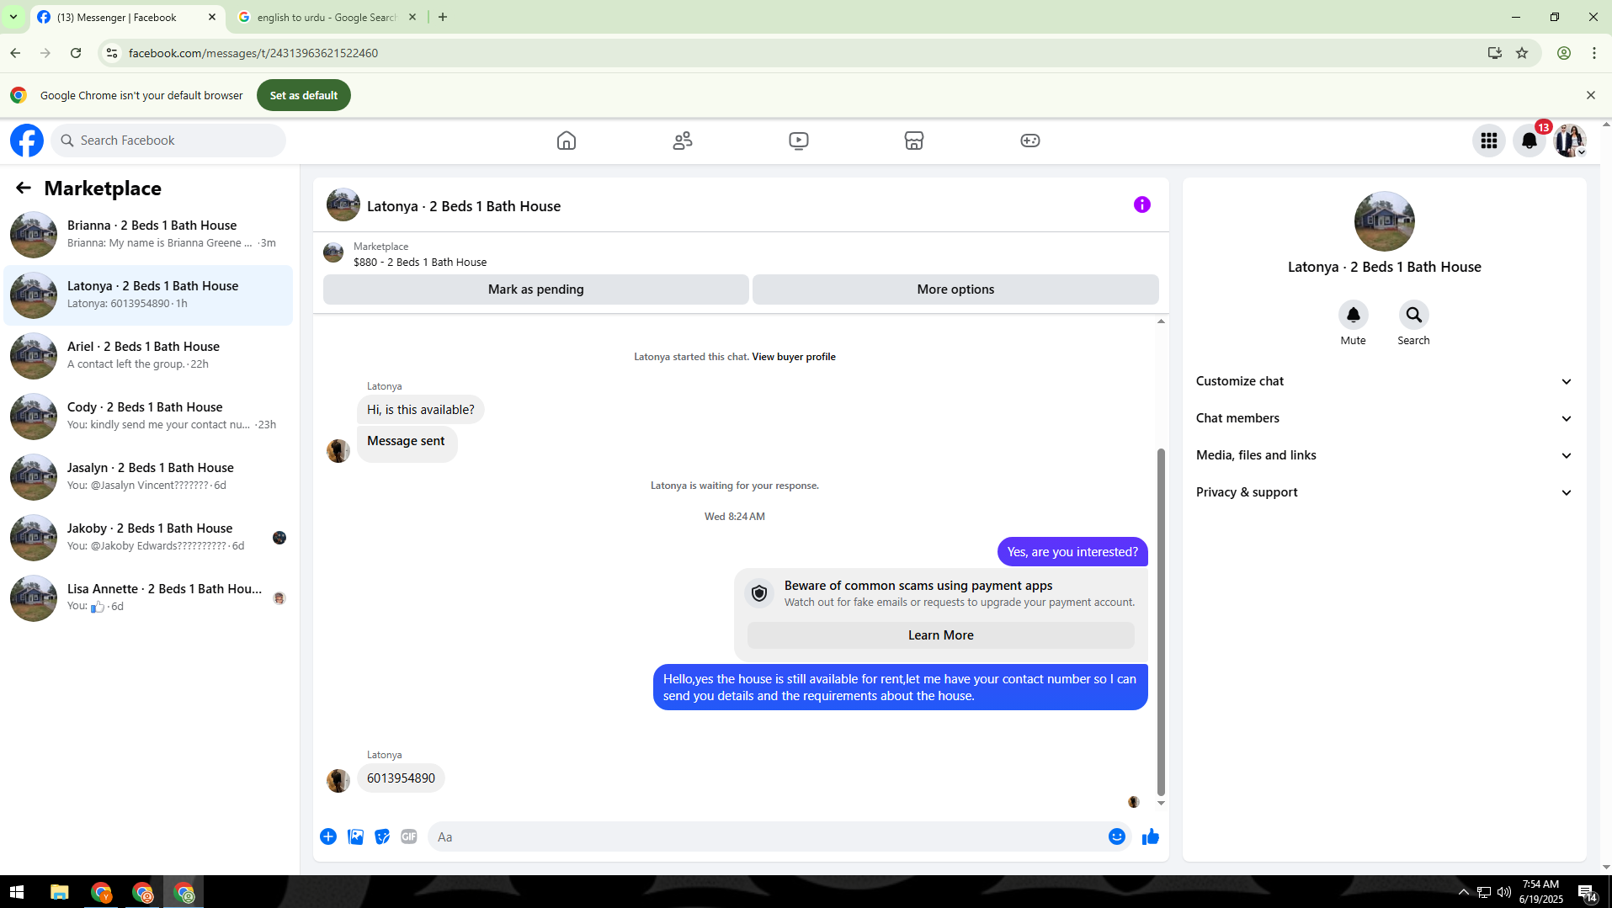The width and height of the screenshot is (1612, 908).
Task: Open the Chrome profile icon
Action: (x=1564, y=53)
